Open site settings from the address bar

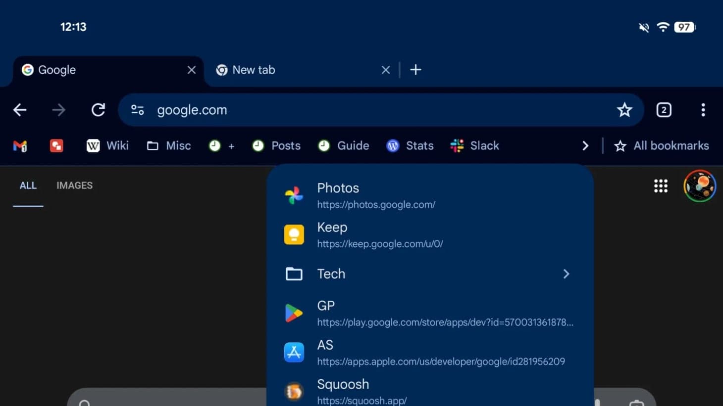point(137,110)
